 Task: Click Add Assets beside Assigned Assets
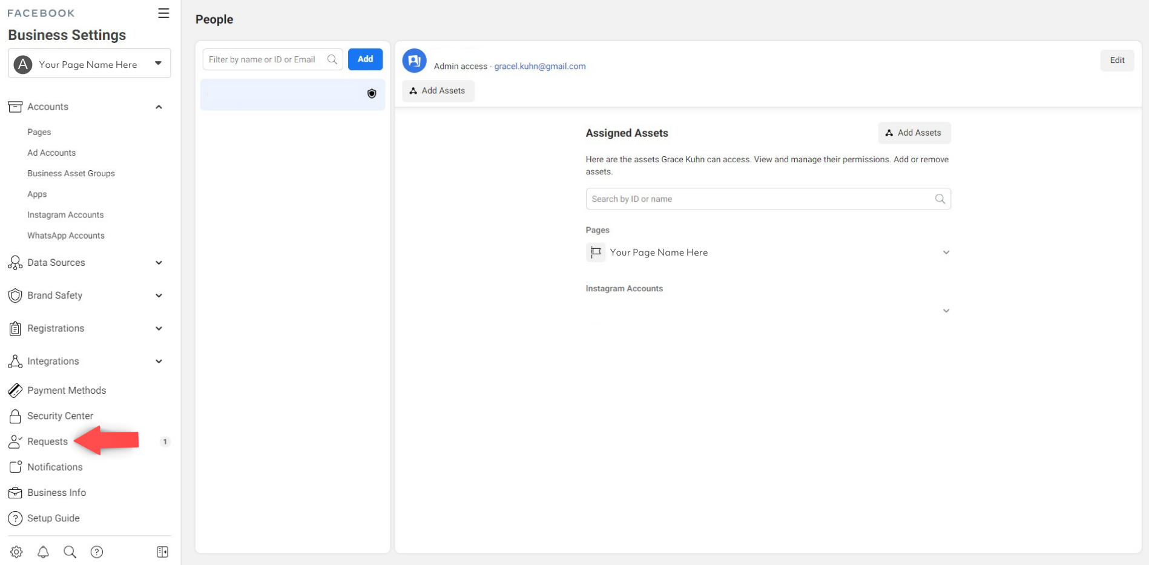914,133
